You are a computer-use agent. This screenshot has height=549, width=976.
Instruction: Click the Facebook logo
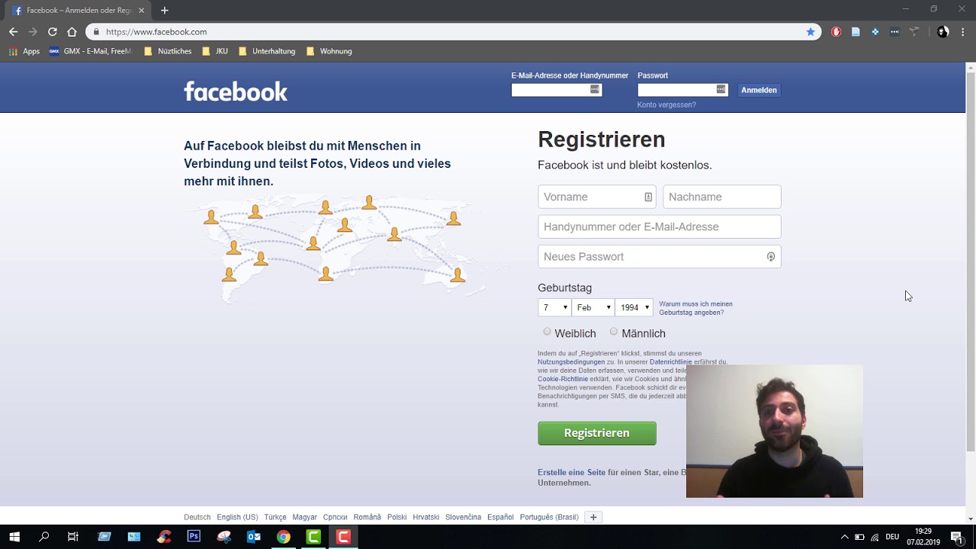(x=236, y=91)
